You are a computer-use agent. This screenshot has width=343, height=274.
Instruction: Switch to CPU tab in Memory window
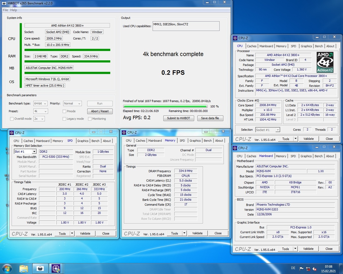pos(129,141)
